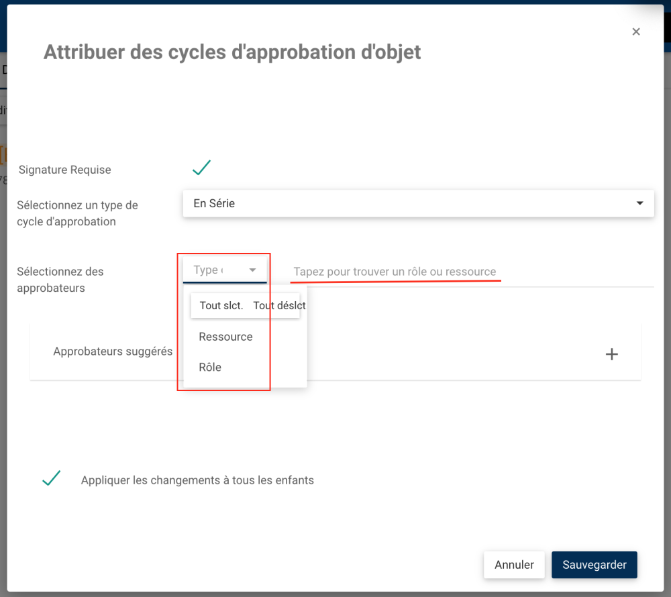The width and height of the screenshot is (671, 597).
Task: Click the arrow on the En Série dropdown
Action: coord(640,203)
